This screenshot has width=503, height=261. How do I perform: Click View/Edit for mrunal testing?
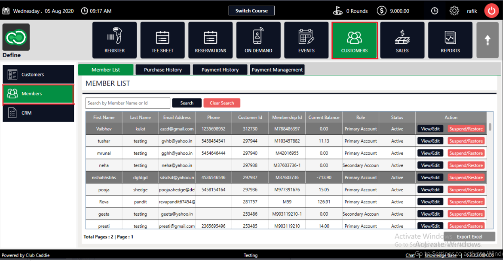[430, 153]
